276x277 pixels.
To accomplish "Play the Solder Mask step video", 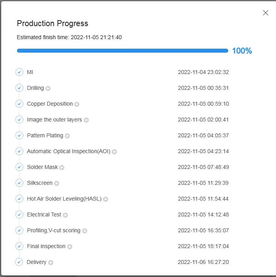I will click(62, 167).
